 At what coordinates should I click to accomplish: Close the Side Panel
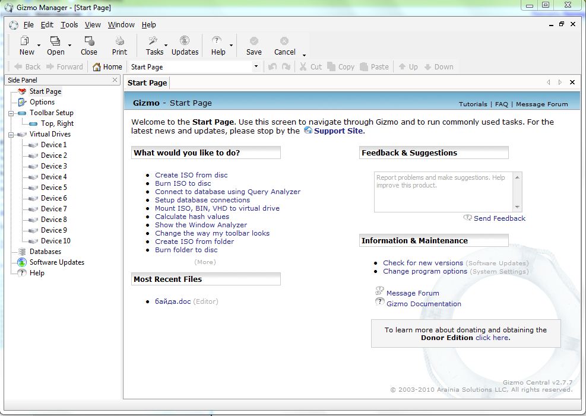[115, 80]
